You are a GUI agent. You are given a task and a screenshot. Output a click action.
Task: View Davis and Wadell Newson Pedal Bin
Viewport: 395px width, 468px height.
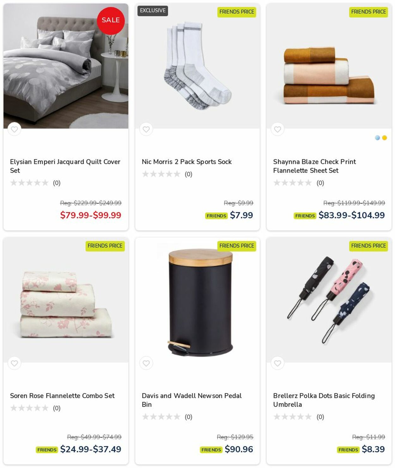point(191,400)
